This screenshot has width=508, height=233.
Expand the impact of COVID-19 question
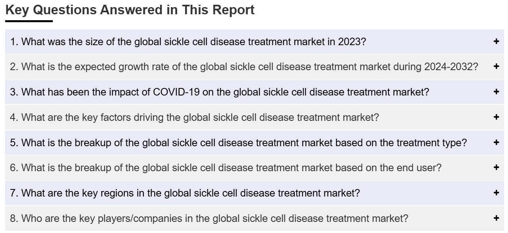255,92
